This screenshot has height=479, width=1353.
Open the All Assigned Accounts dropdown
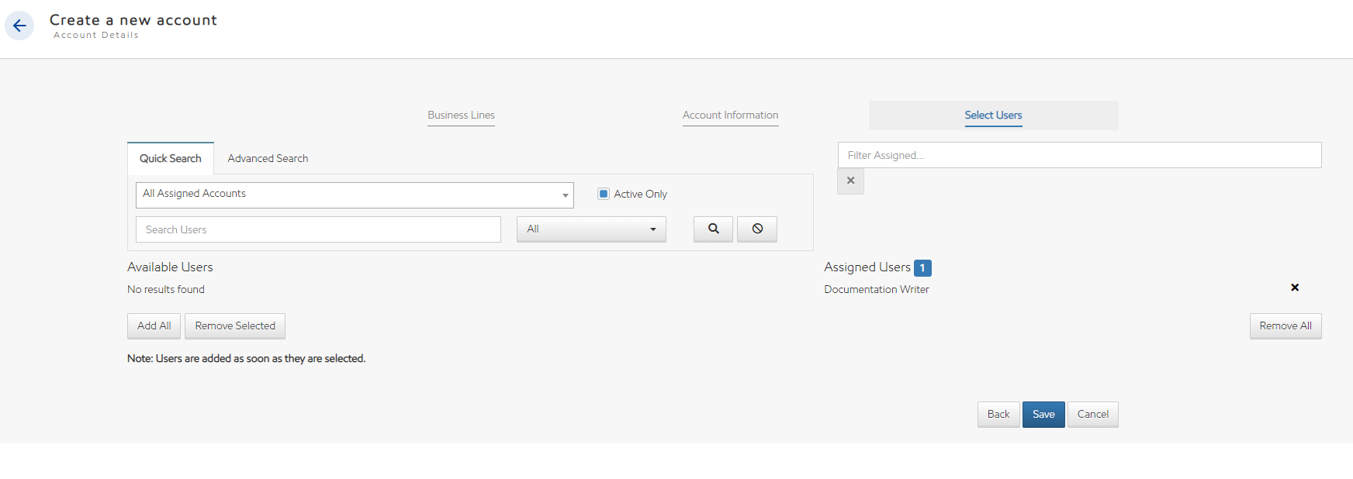point(355,195)
